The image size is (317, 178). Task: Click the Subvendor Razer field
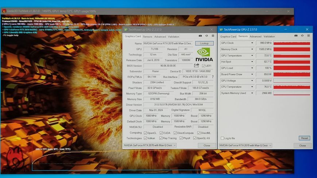(x=155, y=71)
